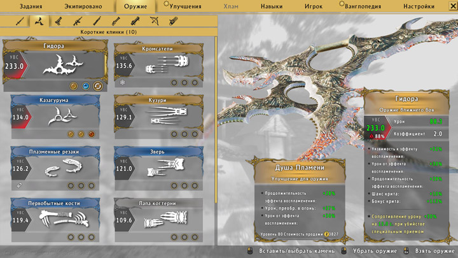Click the last empty socket on Зверь

195,186
